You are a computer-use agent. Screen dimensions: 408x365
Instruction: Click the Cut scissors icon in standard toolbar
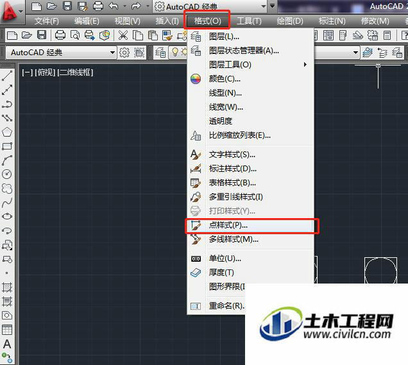pyautogui.click(x=123, y=35)
